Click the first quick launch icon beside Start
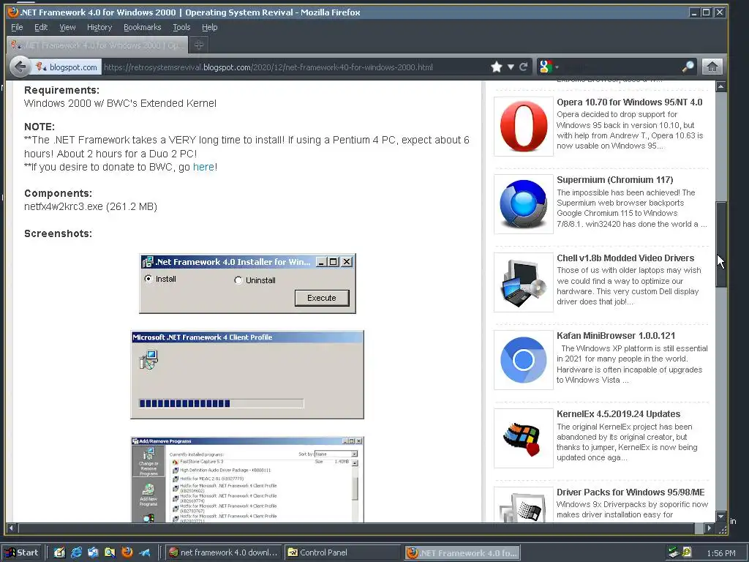Viewport: 749px width, 562px height. click(x=59, y=553)
